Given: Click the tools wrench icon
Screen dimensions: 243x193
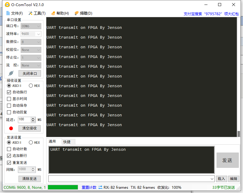Looking at the screenshot, I should (x=30, y=13).
